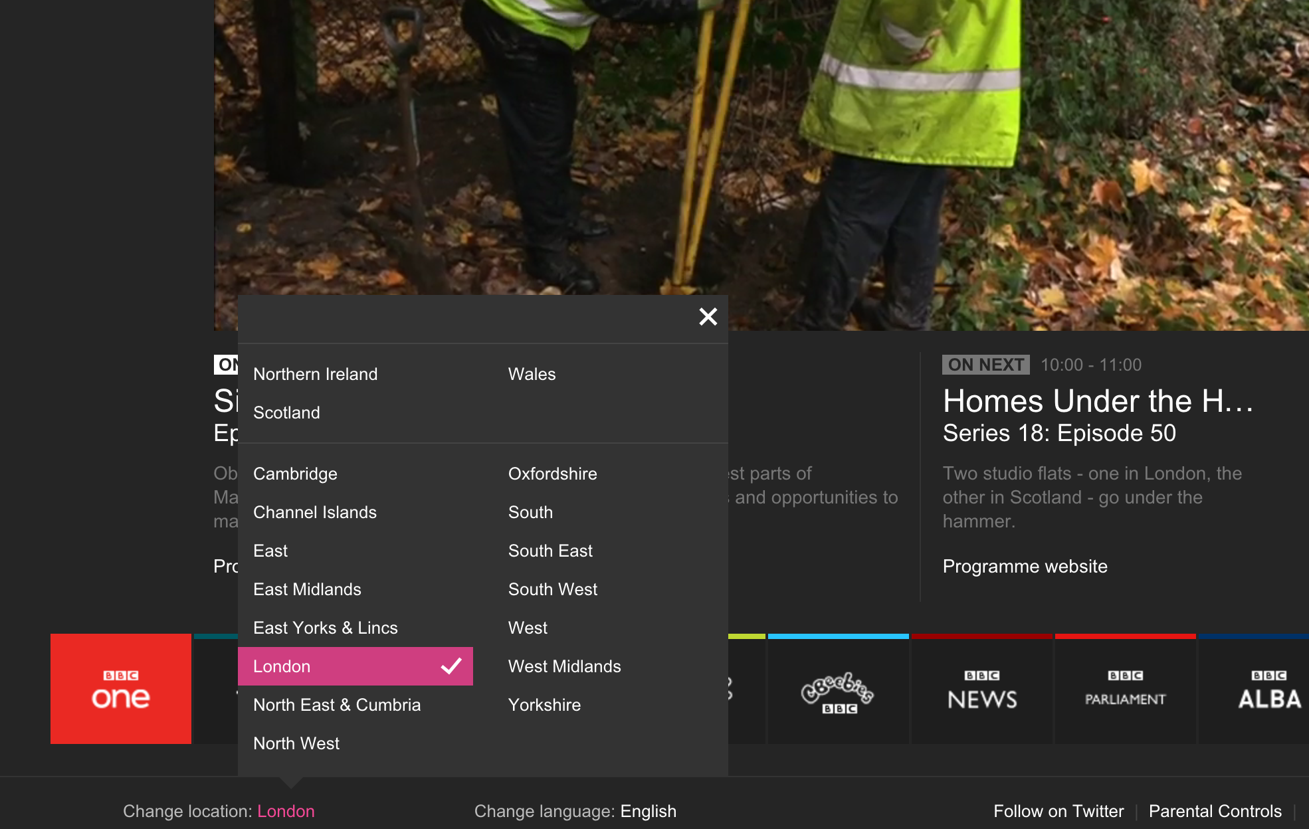Screen dimensions: 1309x829
Task: Open Follow on Twitter link
Action: (1058, 811)
